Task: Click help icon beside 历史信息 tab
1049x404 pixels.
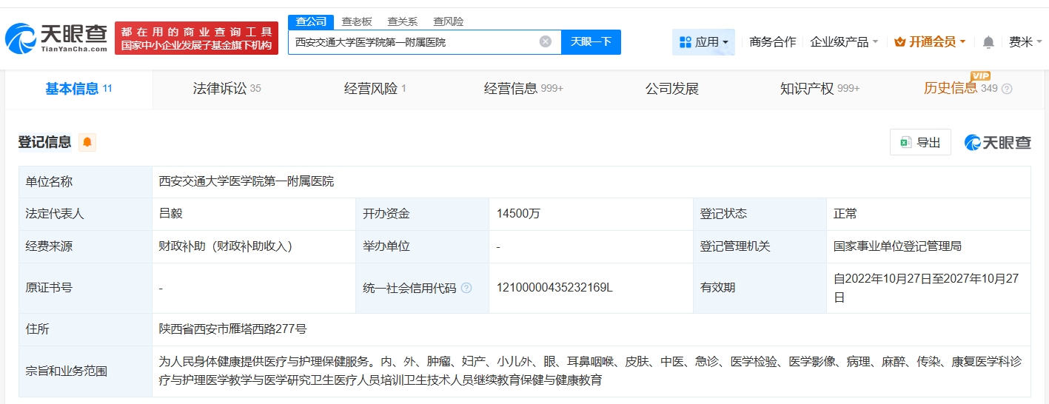Action: pos(1007,89)
